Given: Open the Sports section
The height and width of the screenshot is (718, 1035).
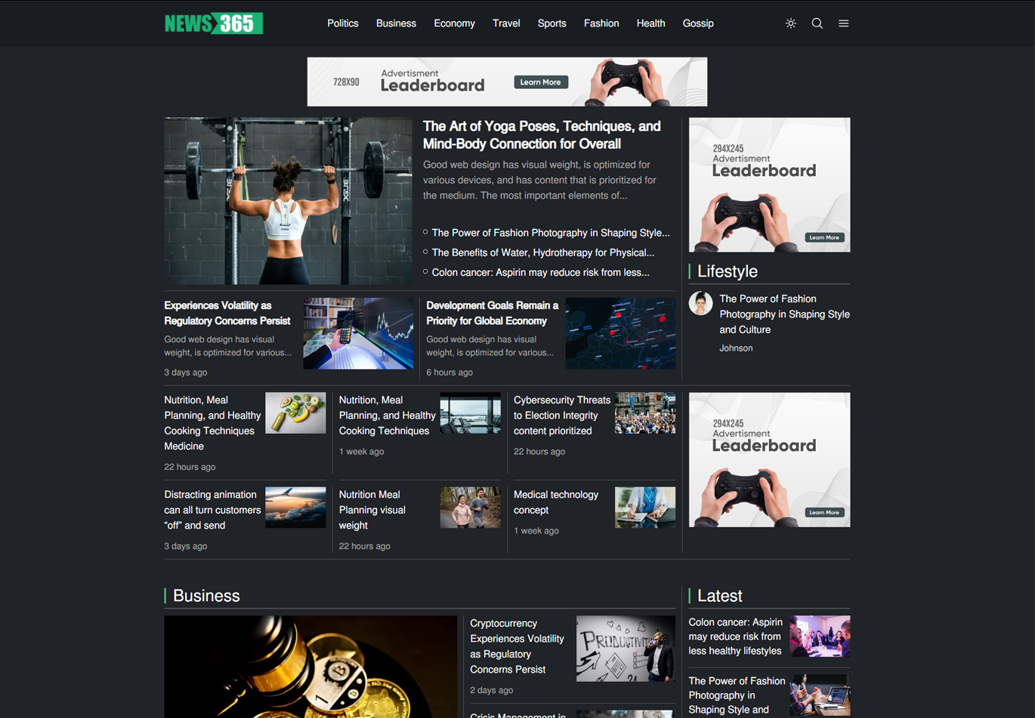Looking at the screenshot, I should 552,23.
